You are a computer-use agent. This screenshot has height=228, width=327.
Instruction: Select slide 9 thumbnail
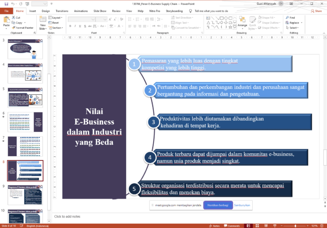coord(25,195)
